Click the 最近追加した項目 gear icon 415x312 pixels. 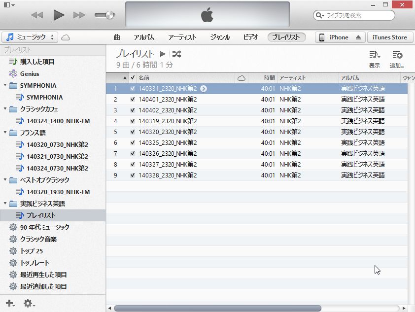(x=13, y=286)
